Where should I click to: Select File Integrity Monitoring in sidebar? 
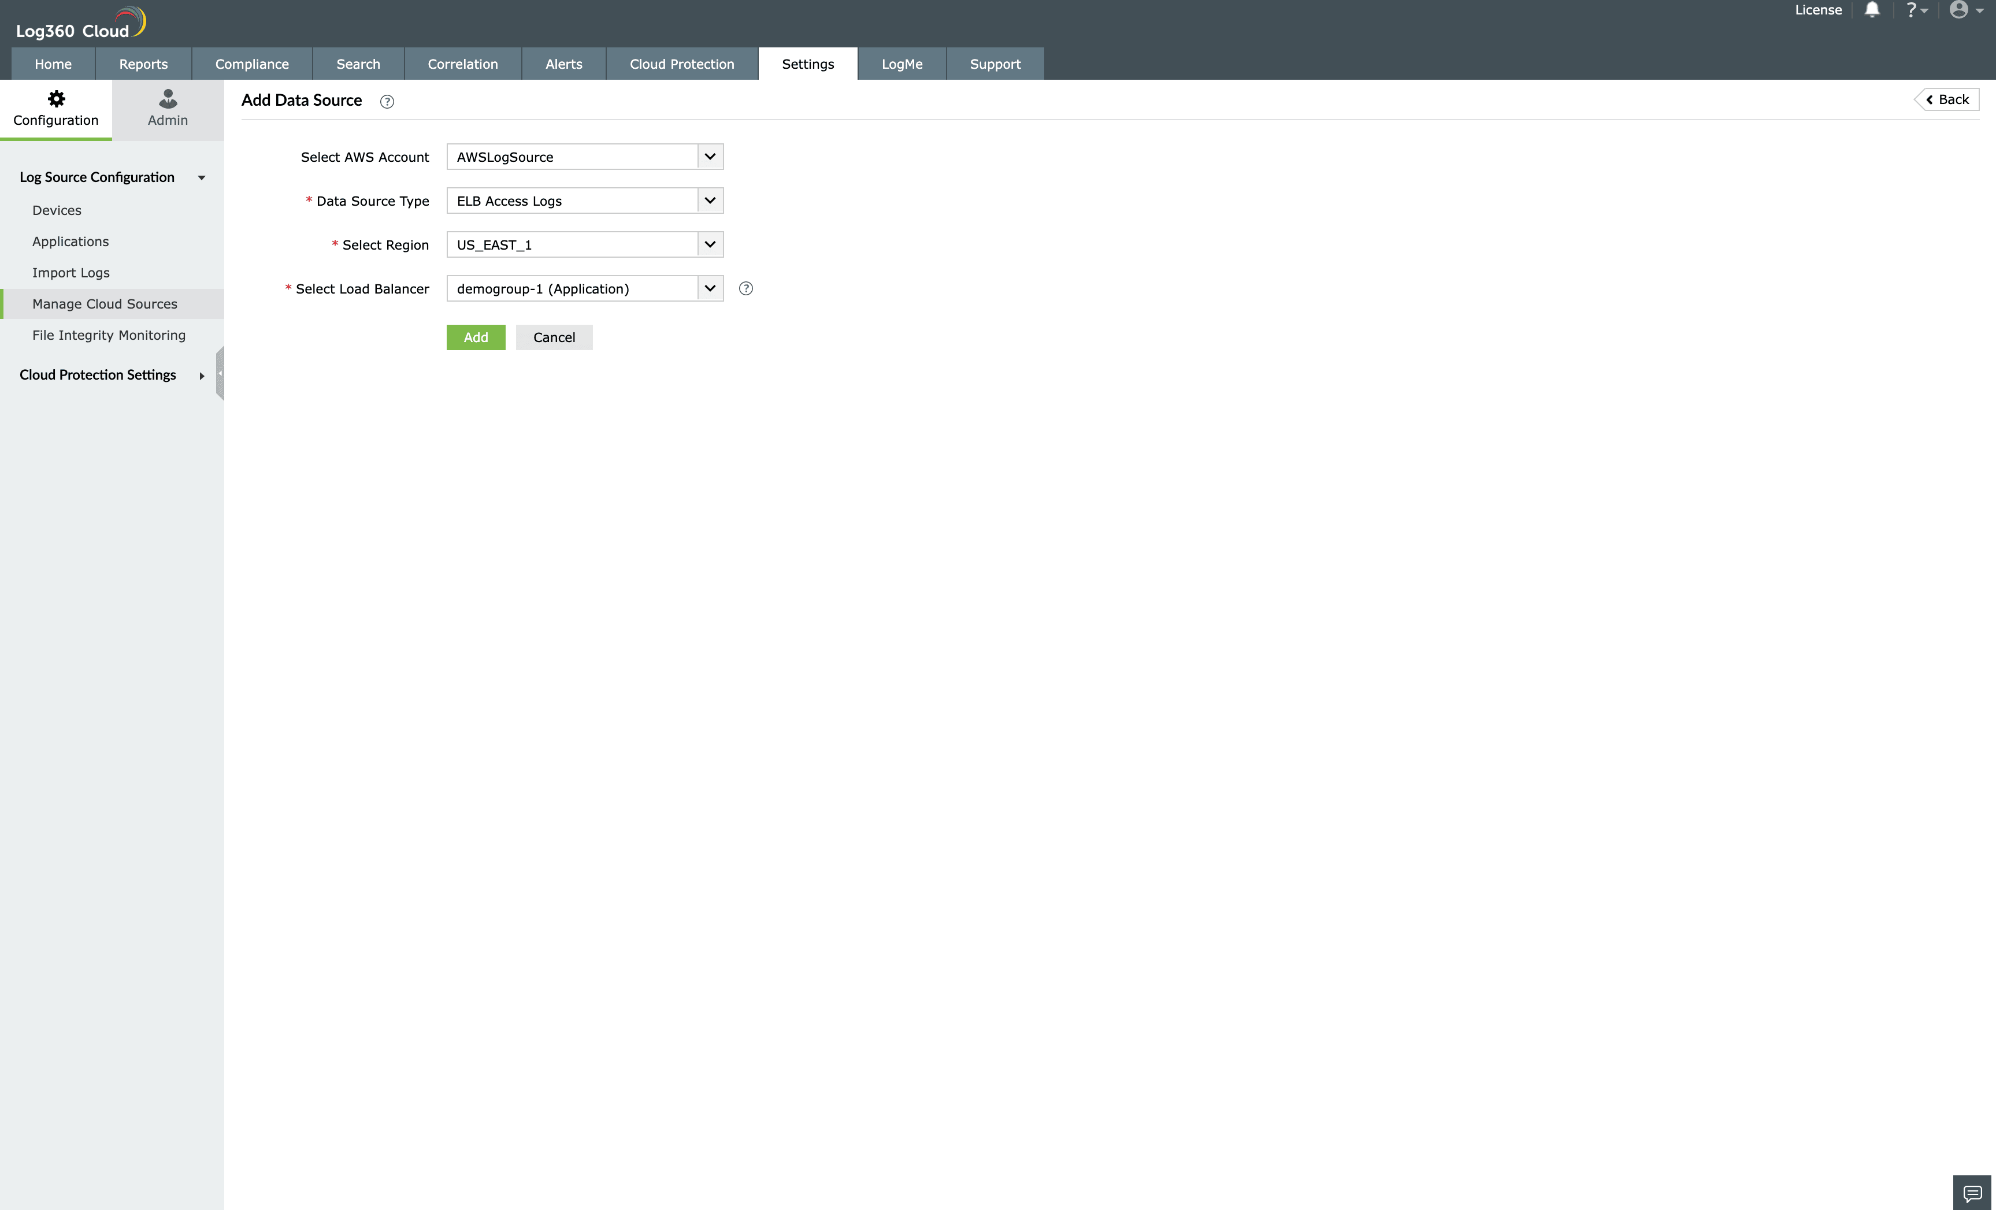[109, 335]
